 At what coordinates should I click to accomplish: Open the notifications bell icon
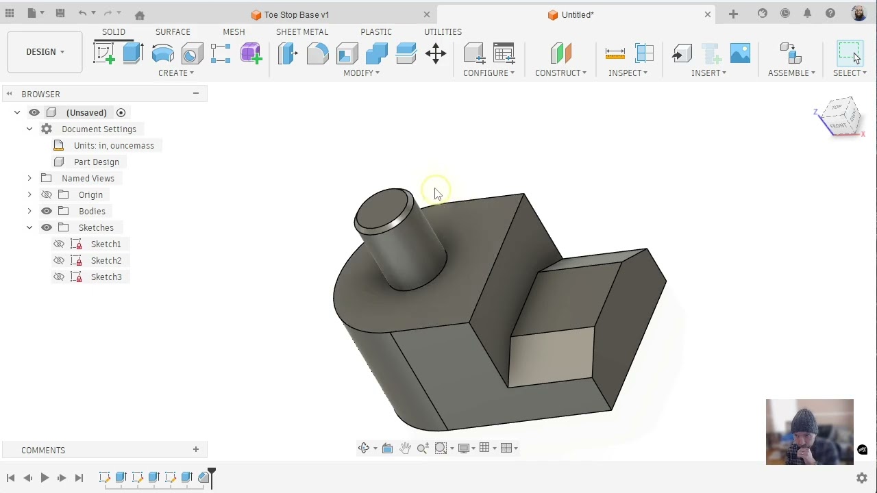808,14
